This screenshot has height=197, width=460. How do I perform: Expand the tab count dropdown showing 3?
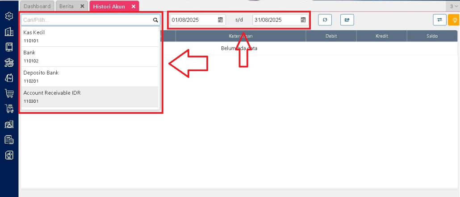[454, 6]
